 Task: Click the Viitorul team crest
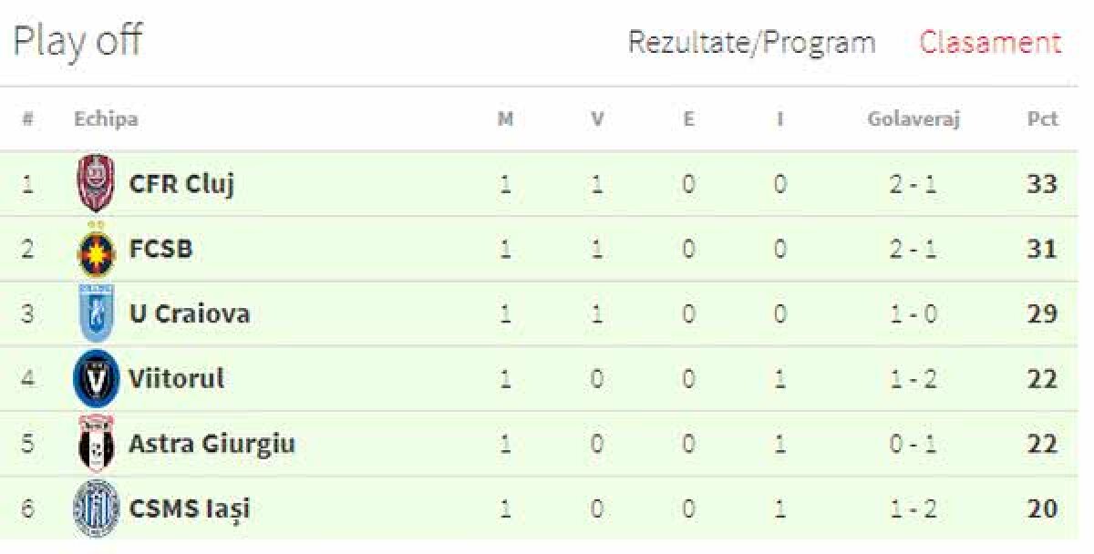[x=95, y=378]
